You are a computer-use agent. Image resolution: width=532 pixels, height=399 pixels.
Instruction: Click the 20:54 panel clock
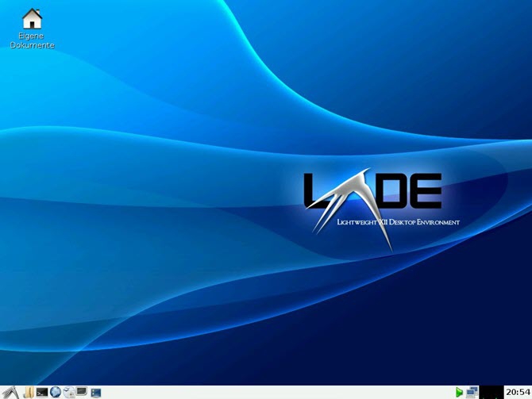[518, 392]
